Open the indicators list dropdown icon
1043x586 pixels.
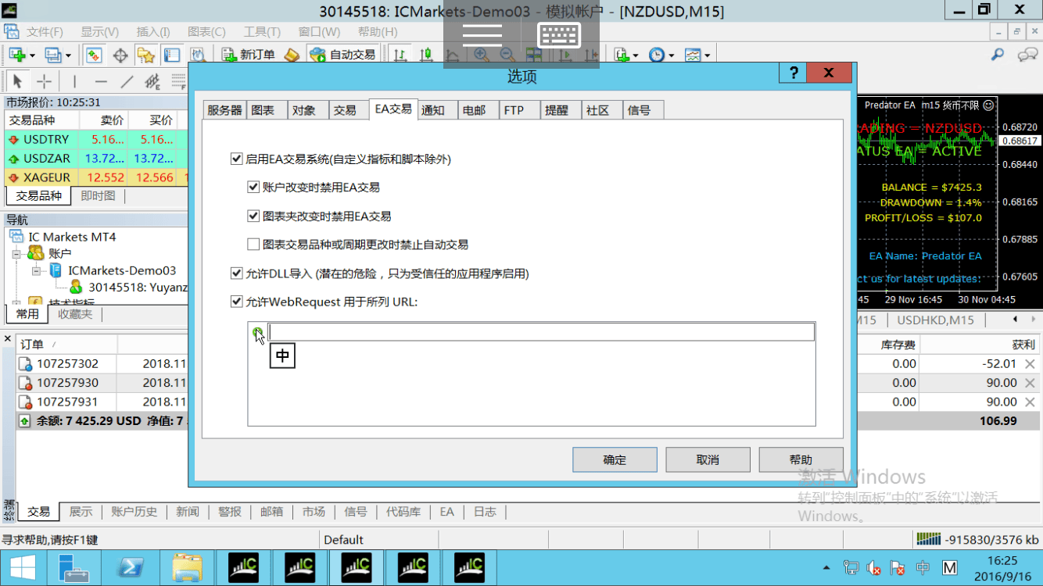[x=625, y=55]
